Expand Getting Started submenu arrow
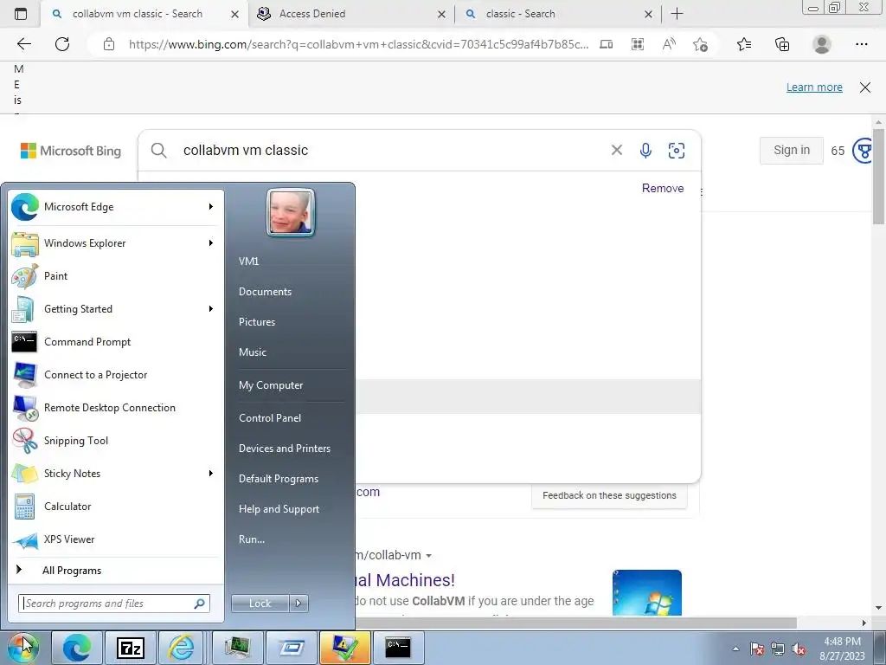The width and height of the screenshot is (886, 665). (x=211, y=309)
